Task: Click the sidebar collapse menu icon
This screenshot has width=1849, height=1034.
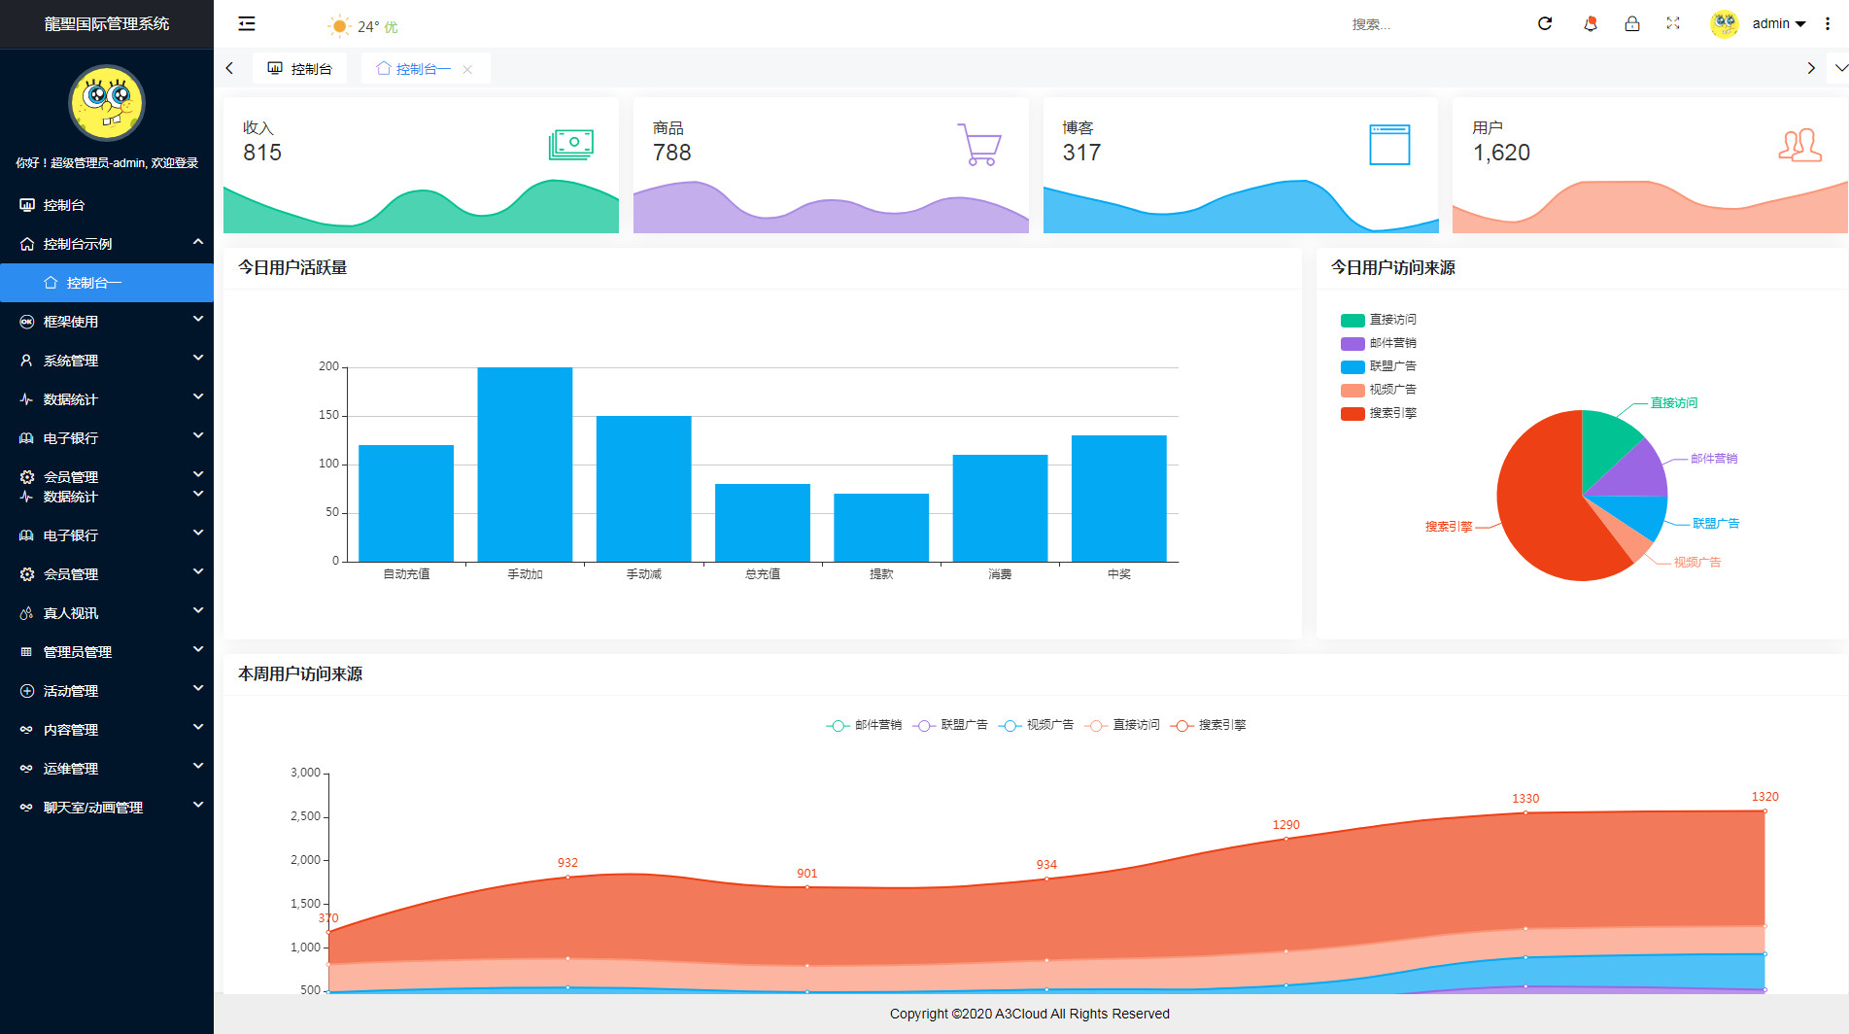Action: (247, 24)
